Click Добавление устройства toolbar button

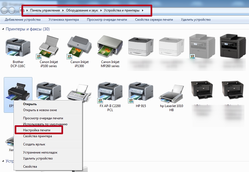click(x=23, y=20)
